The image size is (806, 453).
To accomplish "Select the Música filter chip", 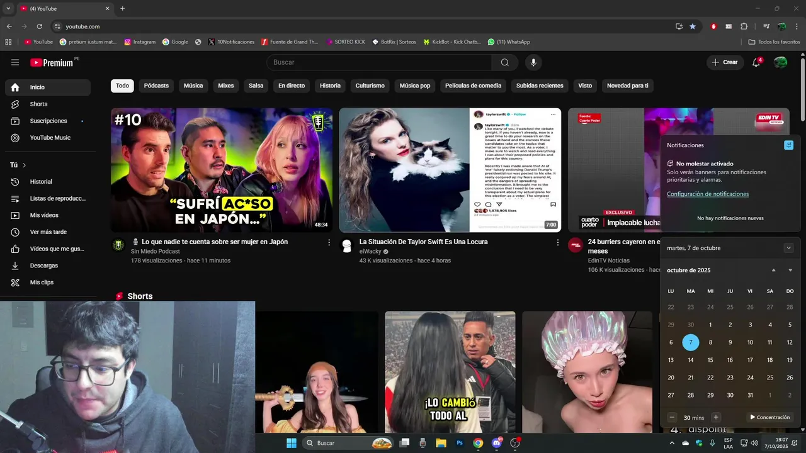I will pos(193,86).
